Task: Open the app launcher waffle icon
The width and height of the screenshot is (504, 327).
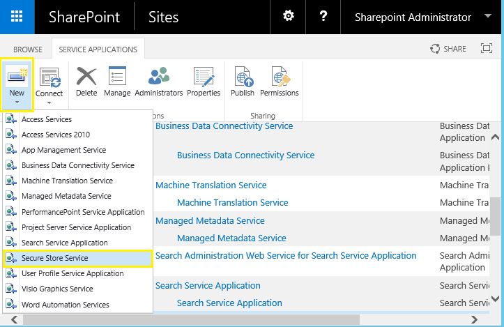Action: click(17, 16)
